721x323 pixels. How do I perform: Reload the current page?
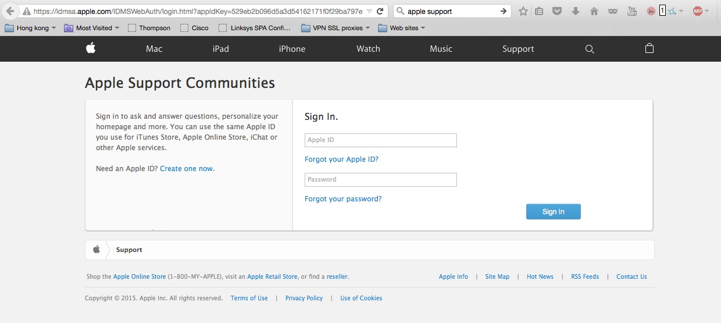click(380, 11)
